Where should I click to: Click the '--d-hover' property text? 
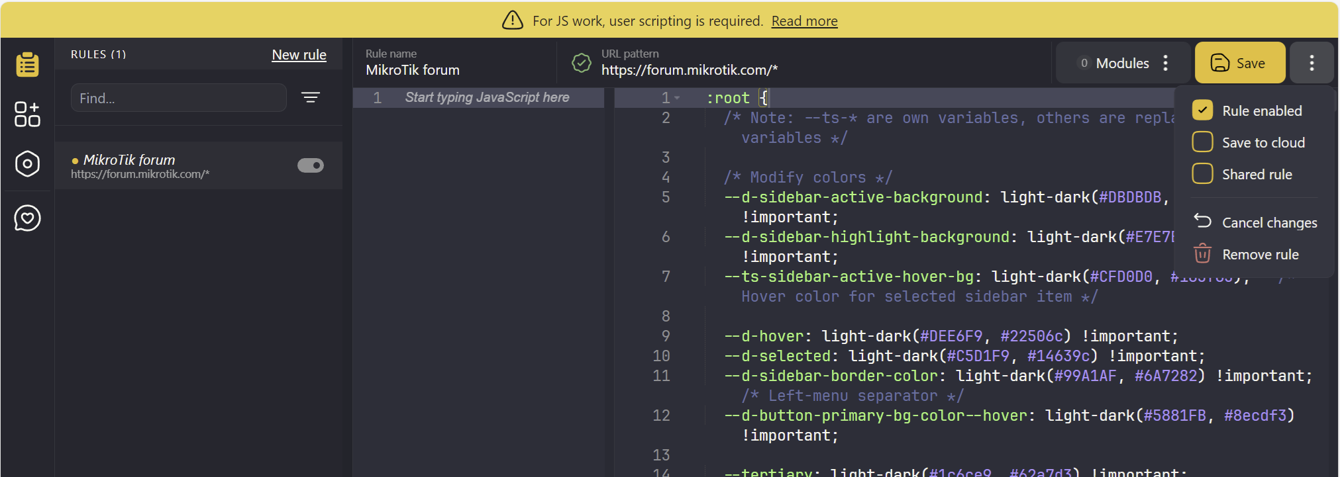[x=764, y=336]
